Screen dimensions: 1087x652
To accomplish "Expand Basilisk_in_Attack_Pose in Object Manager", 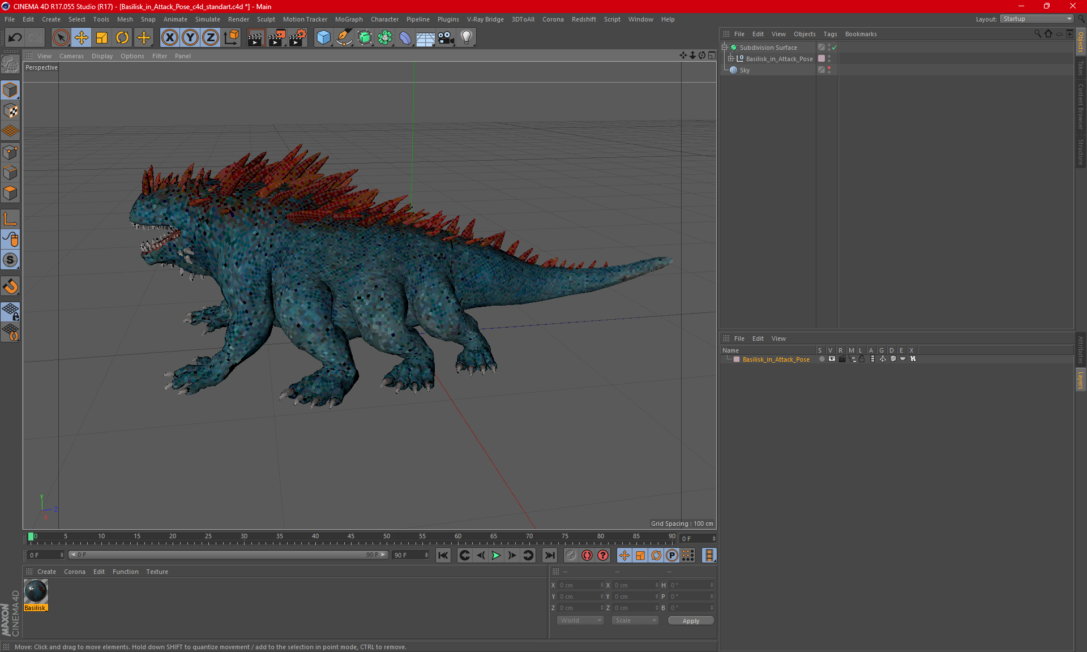I will [731, 59].
